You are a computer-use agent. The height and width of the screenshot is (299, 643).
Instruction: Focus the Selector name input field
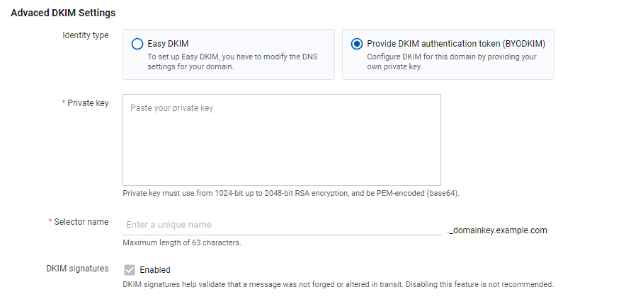[282, 225]
